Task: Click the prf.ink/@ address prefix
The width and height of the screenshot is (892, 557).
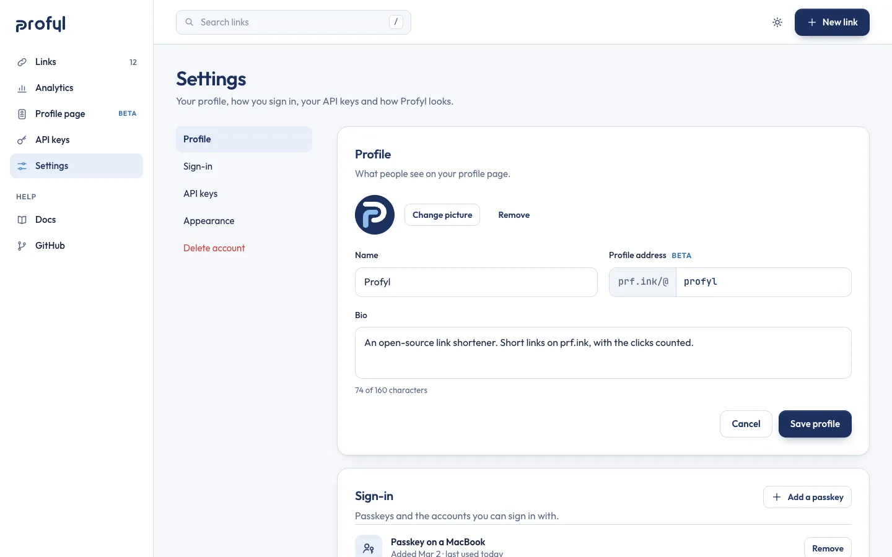Action: [643, 282]
